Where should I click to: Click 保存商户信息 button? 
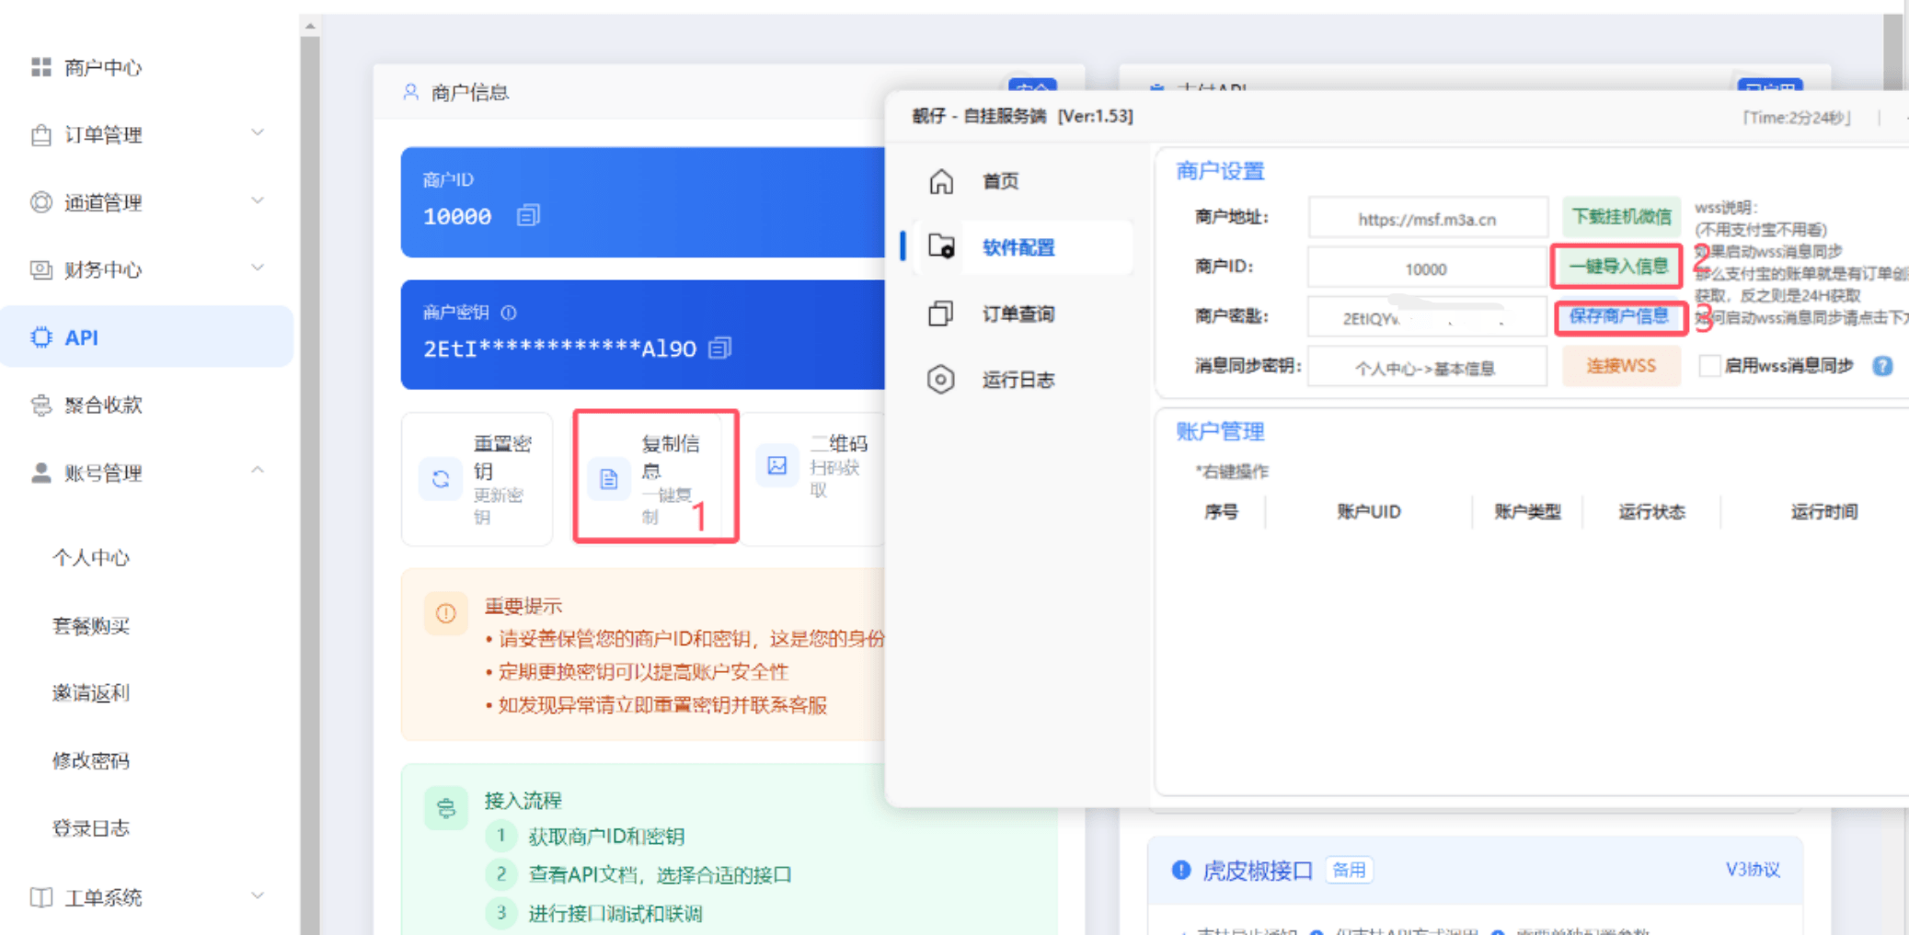click(1620, 317)
